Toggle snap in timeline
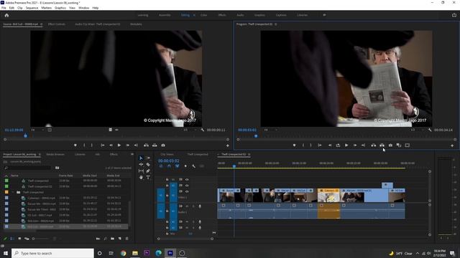 tap(169, 166)
